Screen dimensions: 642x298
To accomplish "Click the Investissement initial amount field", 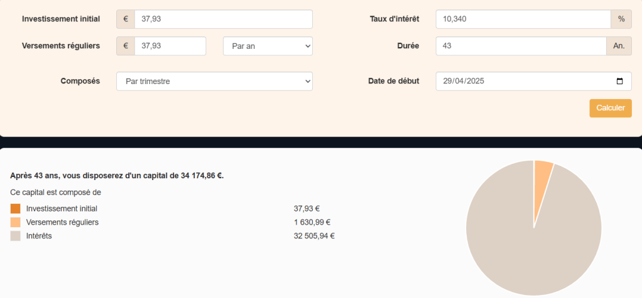I will click(223, 19).
